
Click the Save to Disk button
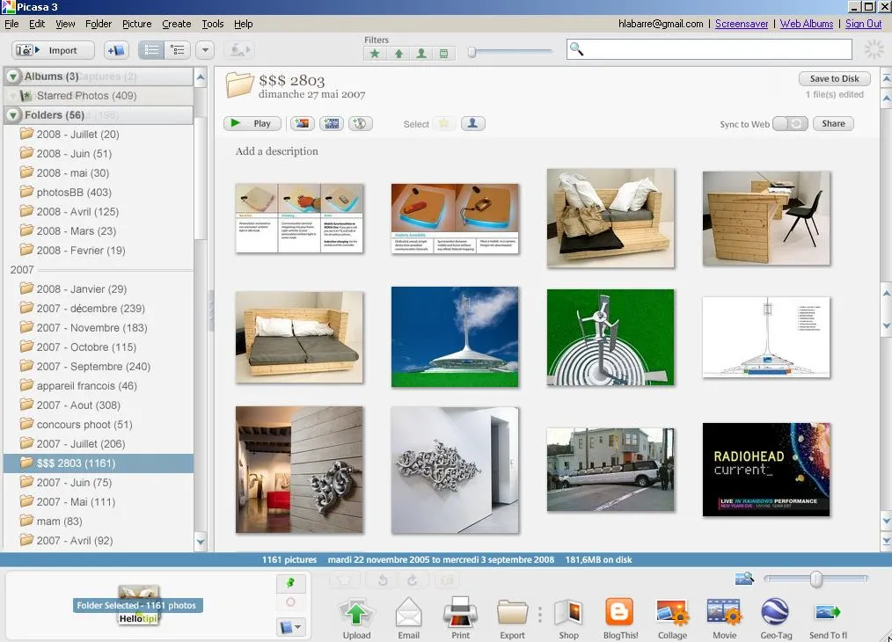click(834, 78)
